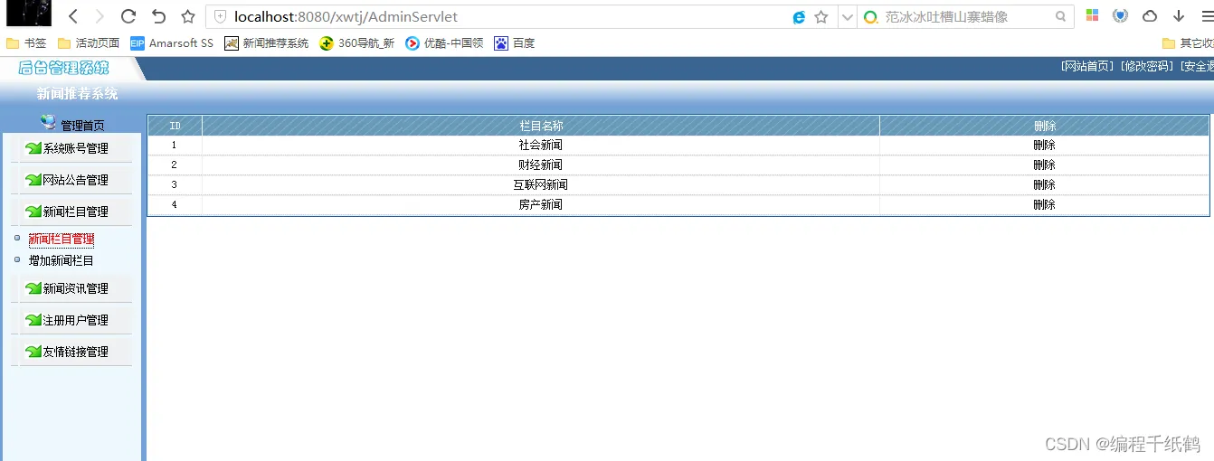Click the 社会新闻 cell
This screenshot has width=1214, height=461.
tap(541, 145)
